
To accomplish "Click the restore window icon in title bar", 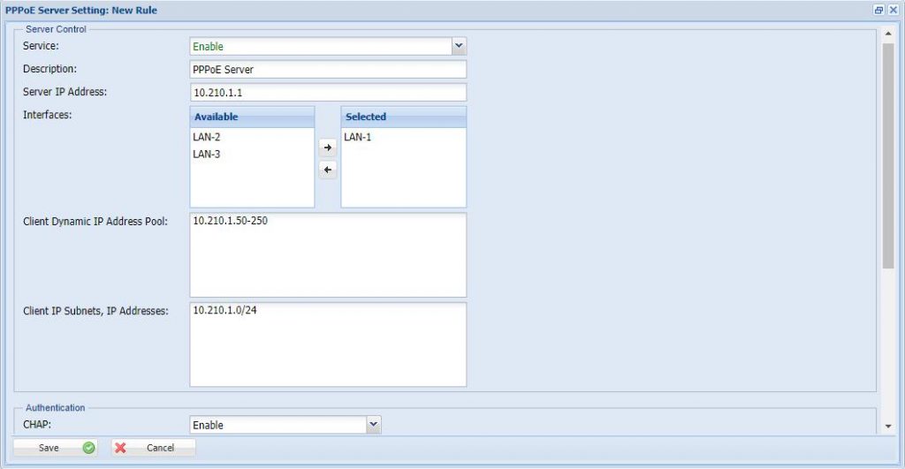I will pos(878,10).
